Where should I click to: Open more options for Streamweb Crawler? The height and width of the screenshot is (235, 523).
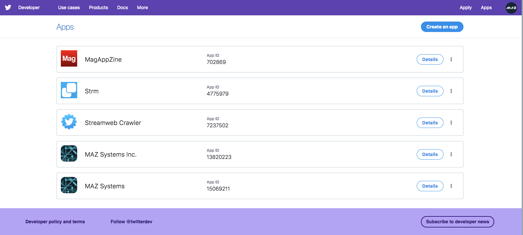451,123
